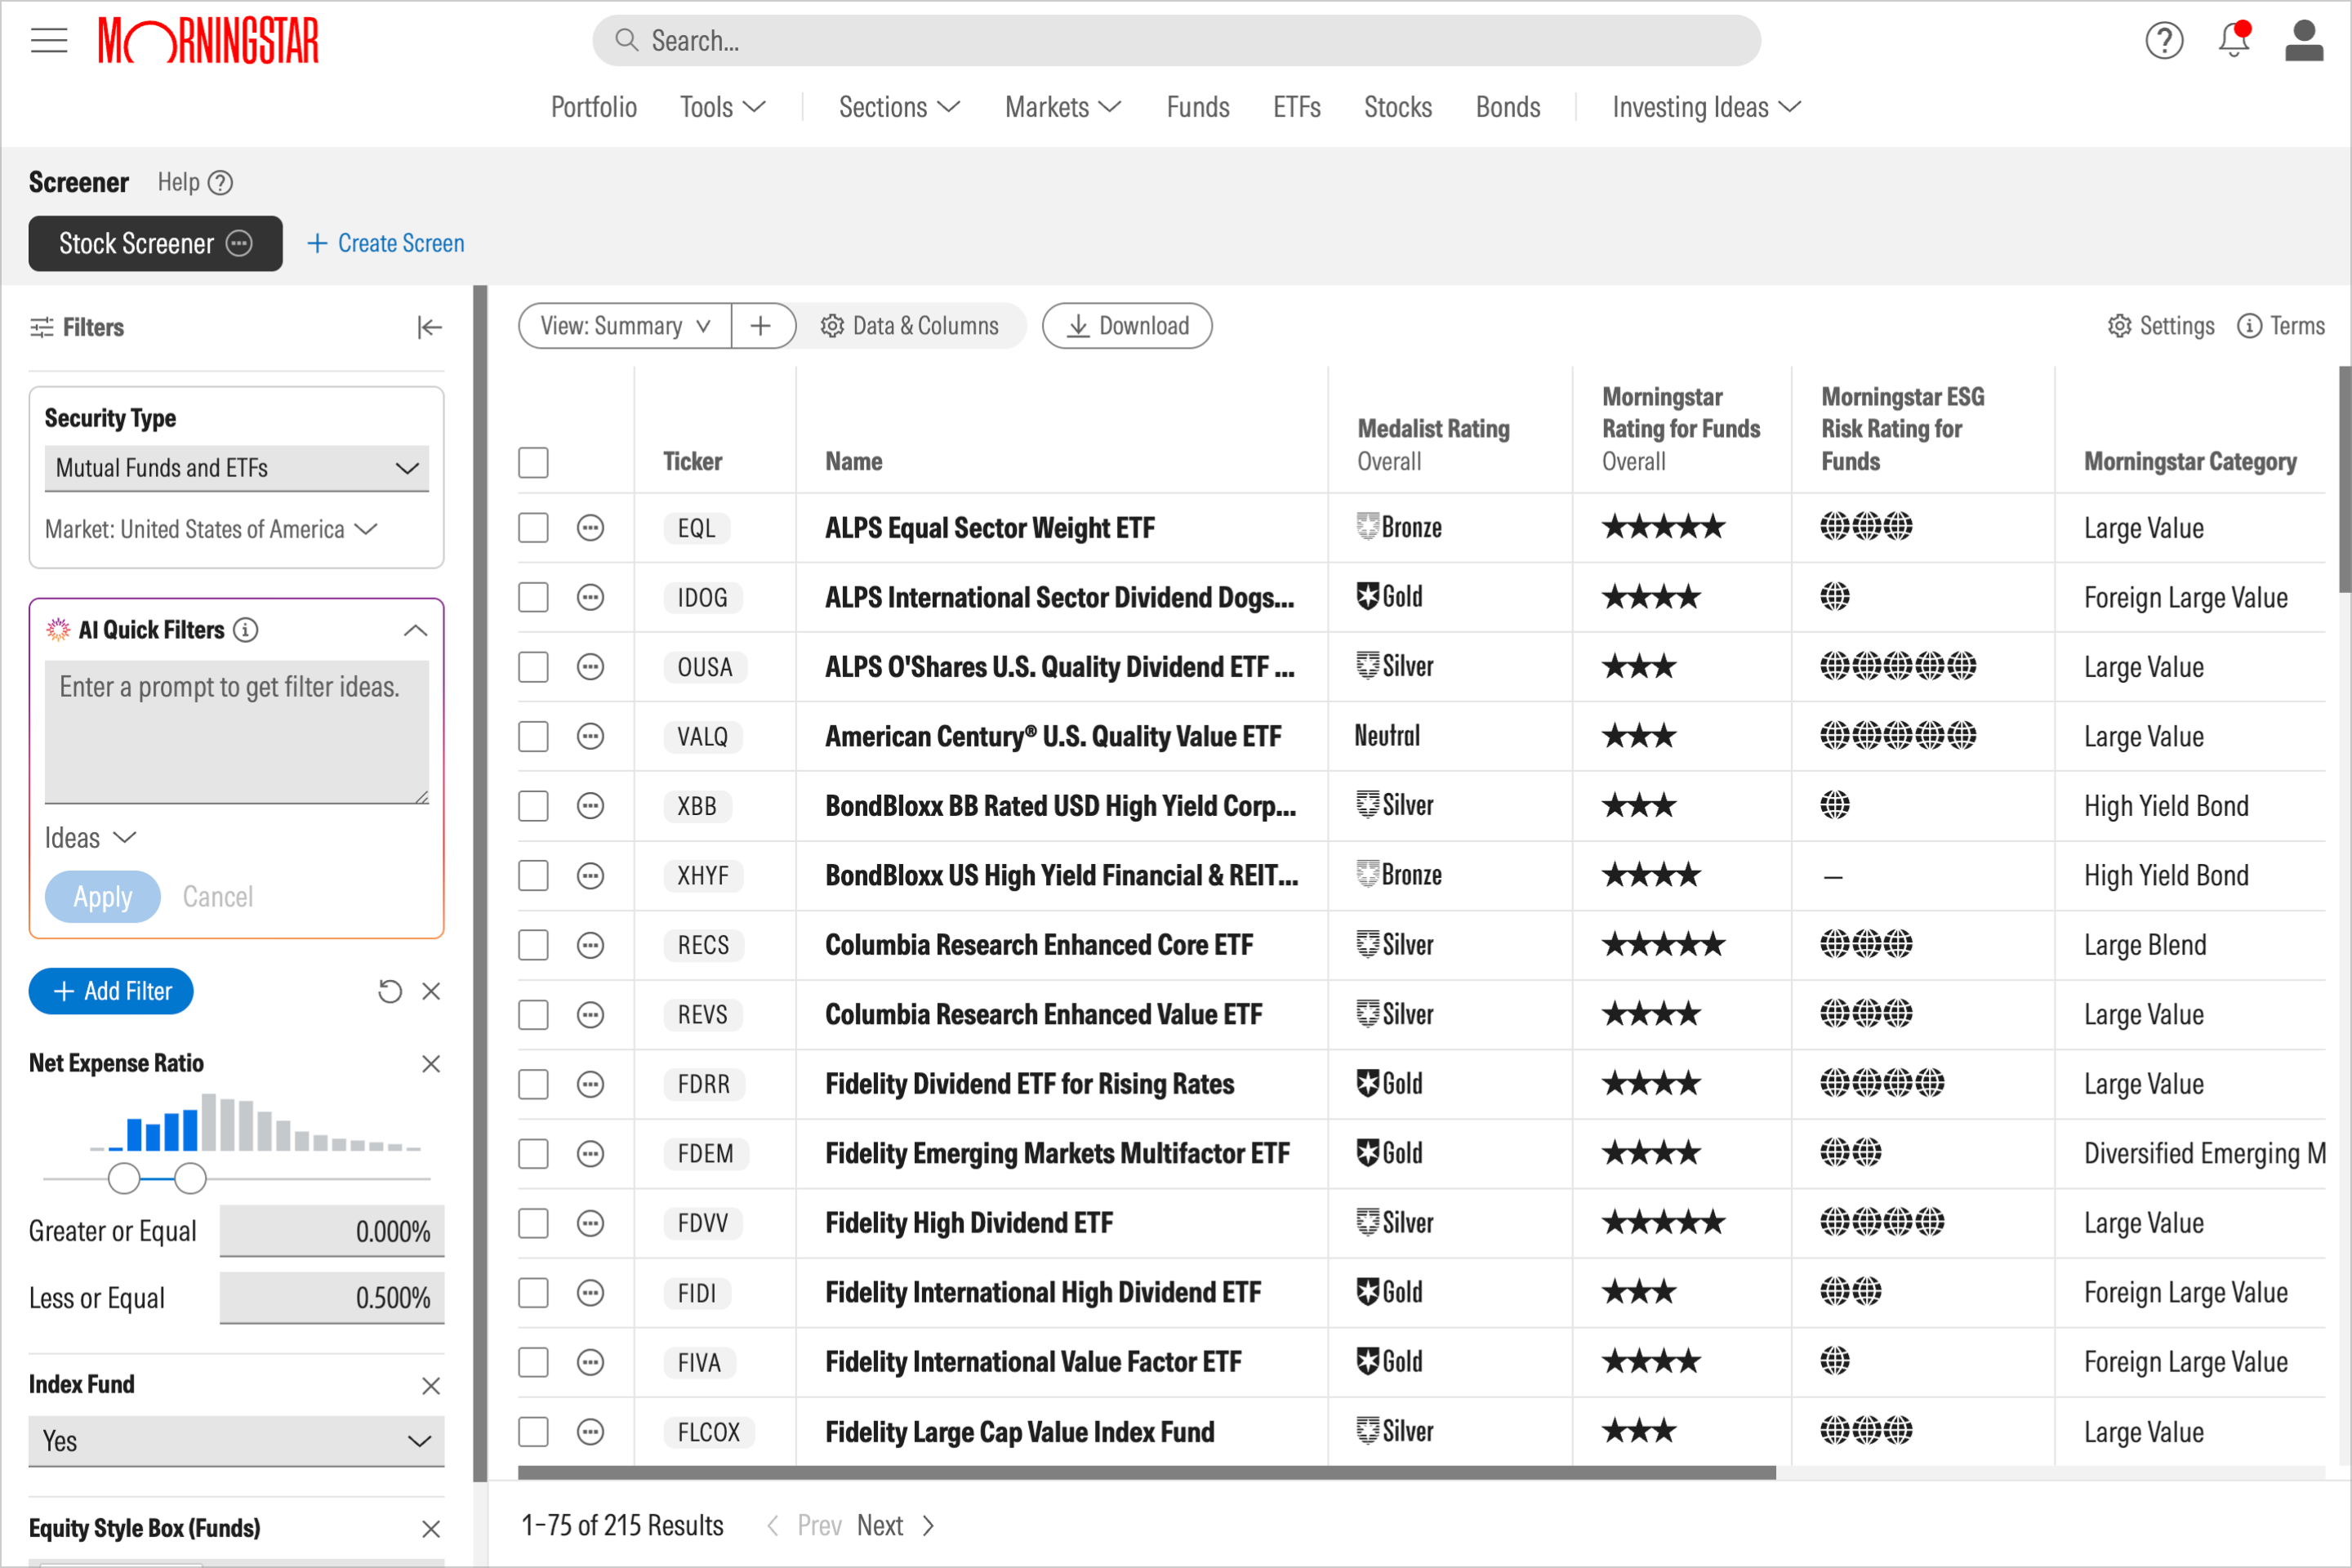Screen dimensions: 2352x1568
Task: Open the user account profile icon
Action: point(2304,41)
